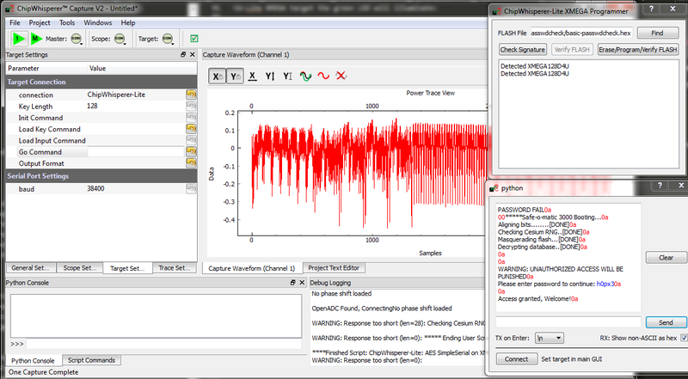Reset the baud parameter with its yellow icon
Viewport: 688px width, 379px height.
[x=191, y=188]
